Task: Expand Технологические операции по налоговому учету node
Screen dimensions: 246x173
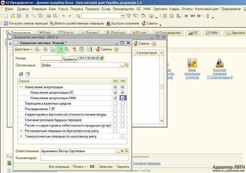Action: tap(21, 136)
